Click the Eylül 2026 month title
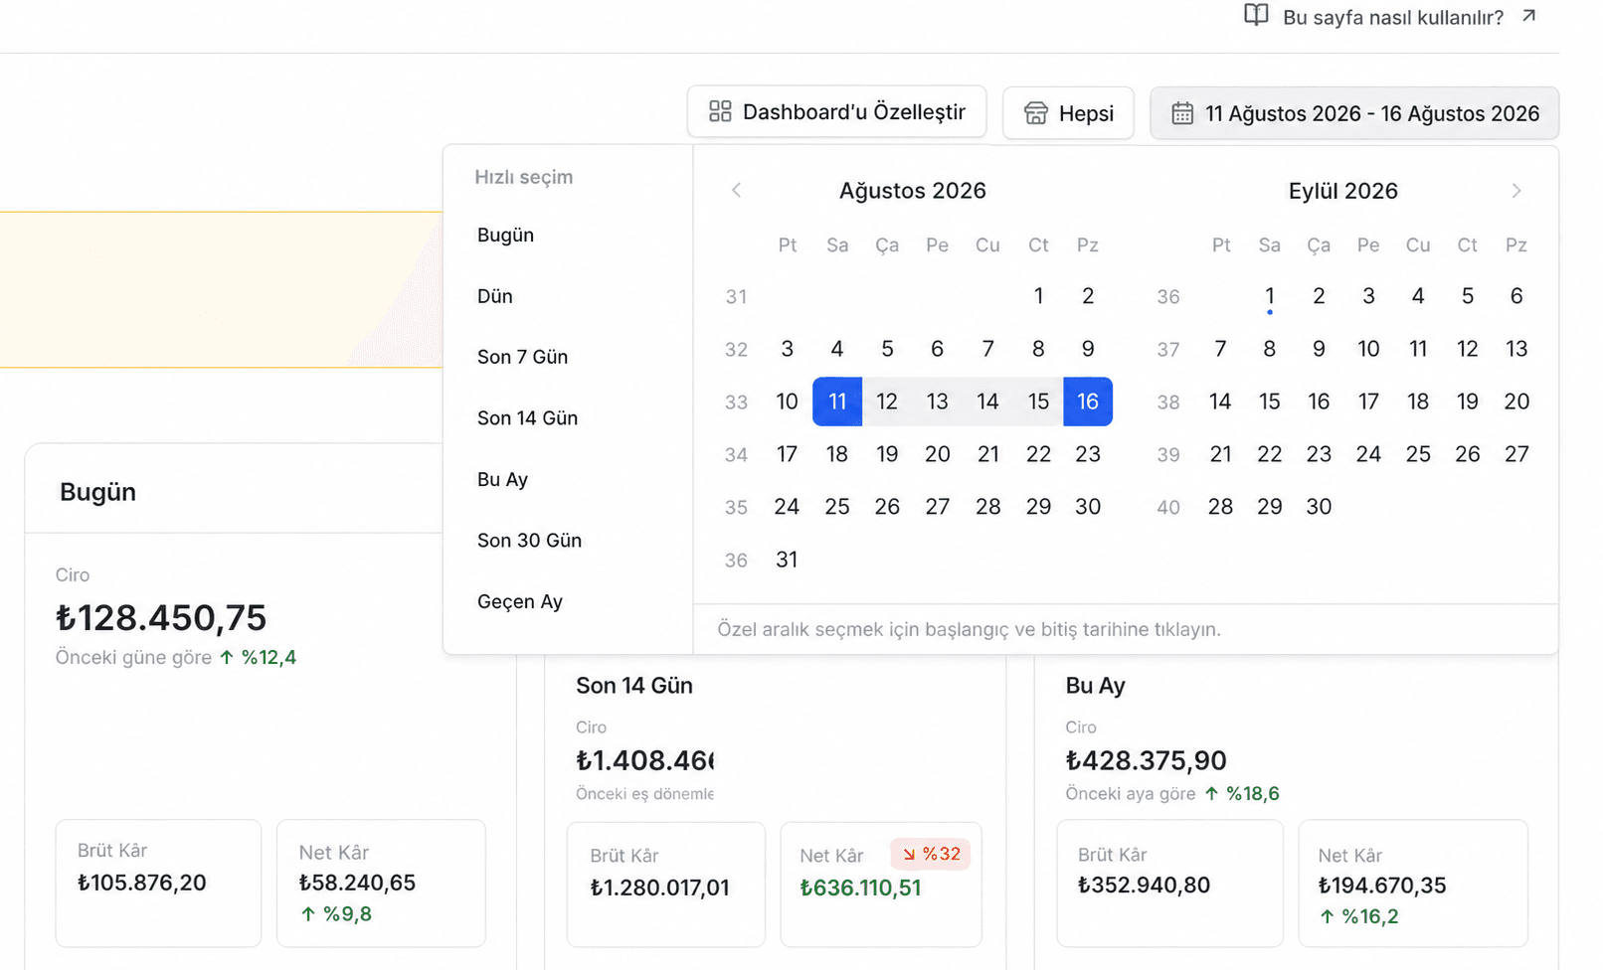Screen dimensions: 1603x970 1343,191
